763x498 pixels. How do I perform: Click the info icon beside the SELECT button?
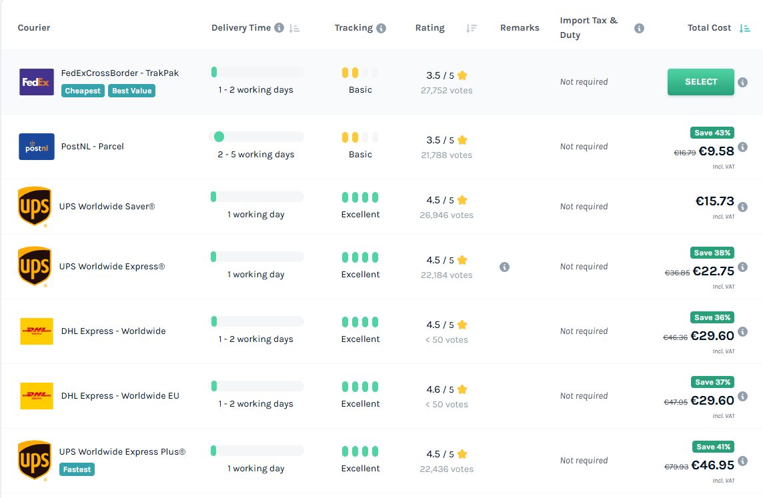[x=742, y=82]
